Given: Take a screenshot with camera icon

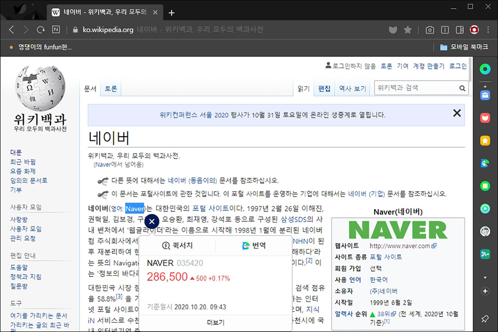Looking at the screenshot, I should pyautogui.click(x=430, y=30).
